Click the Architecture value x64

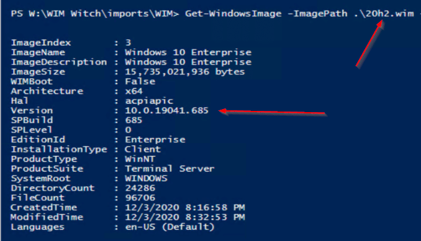pyautogui.click(x=134, y=91)
